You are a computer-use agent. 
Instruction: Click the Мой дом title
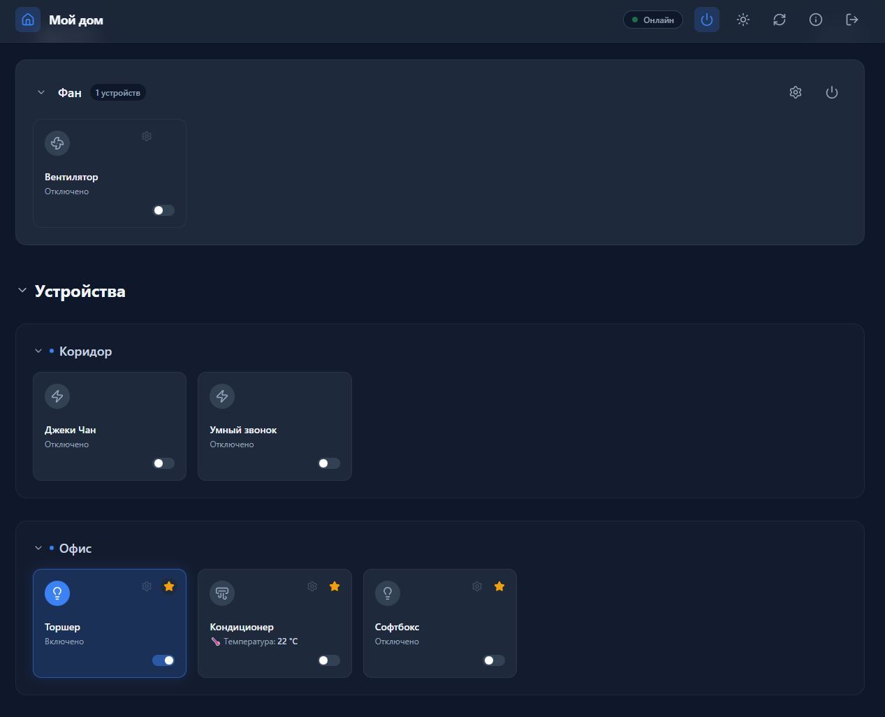click(76, 20)
